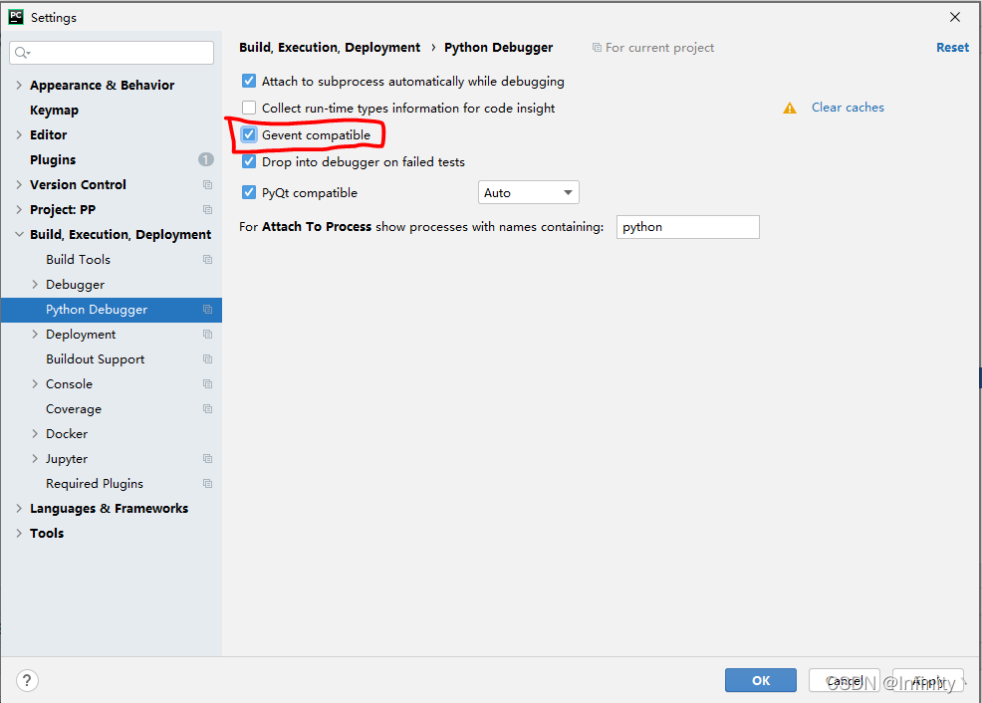982x703 pixels.
Task: Expand the Jupyter subtree arrow
Action: coord(35,459)
